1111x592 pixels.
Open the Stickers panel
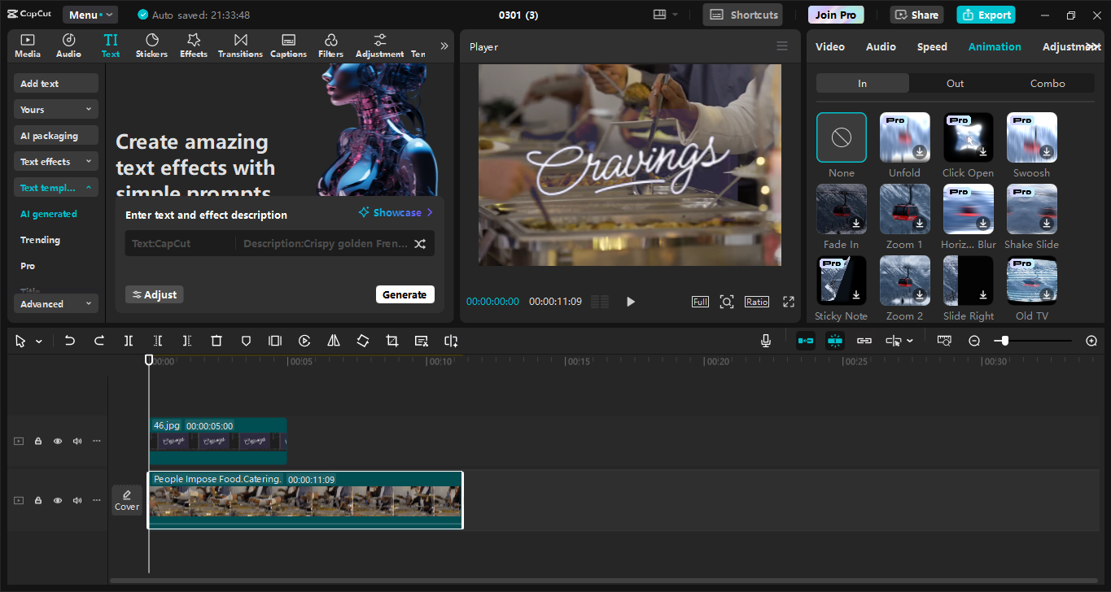coord(151,45)
